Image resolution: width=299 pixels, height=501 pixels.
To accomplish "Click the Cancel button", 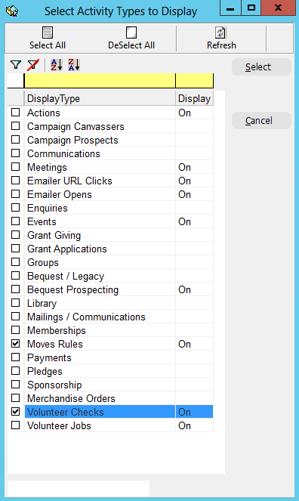I will (x=261, y=120).
